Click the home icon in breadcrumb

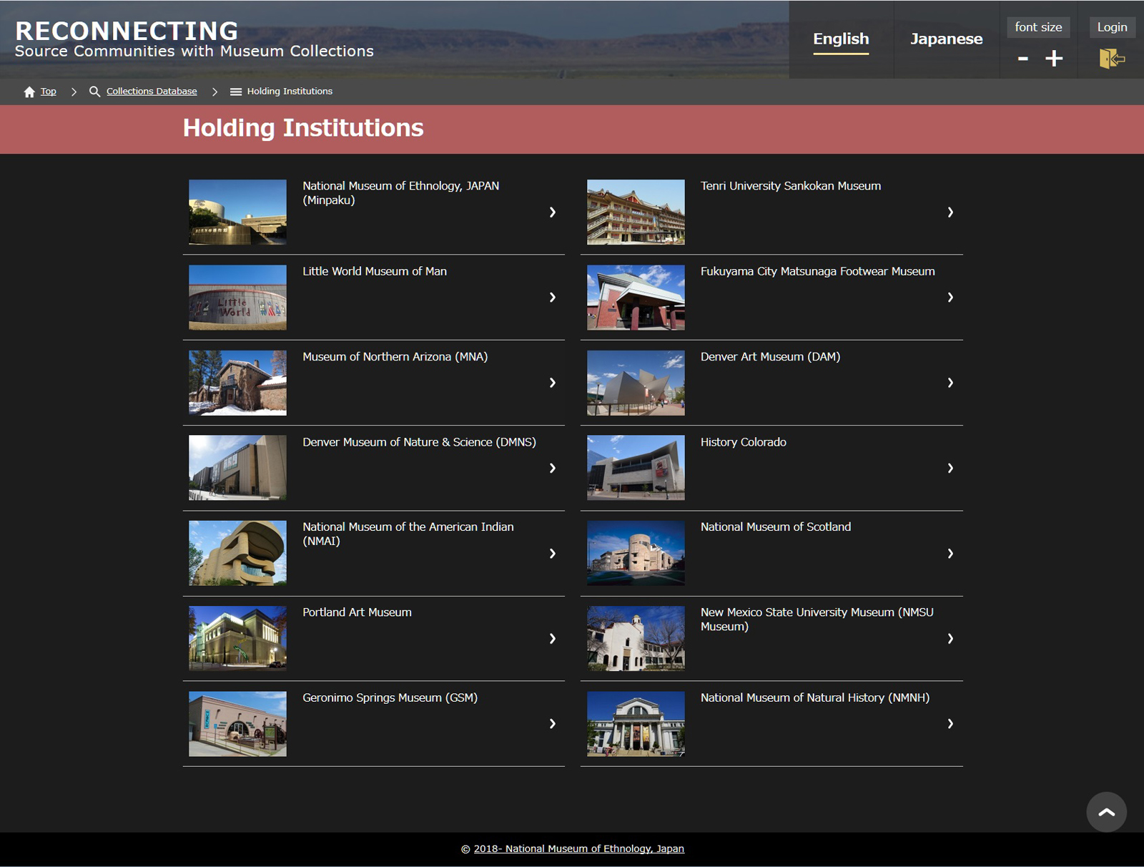click(29, 92)
